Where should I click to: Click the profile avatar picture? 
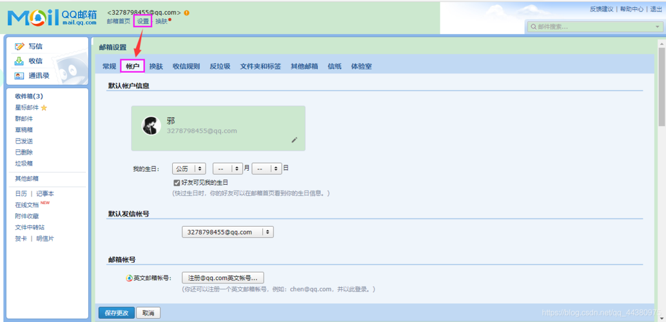[x=152, y=126]
